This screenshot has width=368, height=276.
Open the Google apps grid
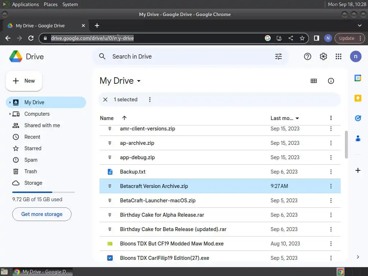coord(339,56)
